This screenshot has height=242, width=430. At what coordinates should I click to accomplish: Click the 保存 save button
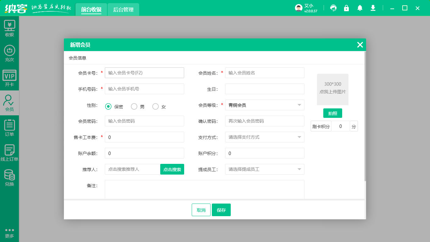pos(221,210)
